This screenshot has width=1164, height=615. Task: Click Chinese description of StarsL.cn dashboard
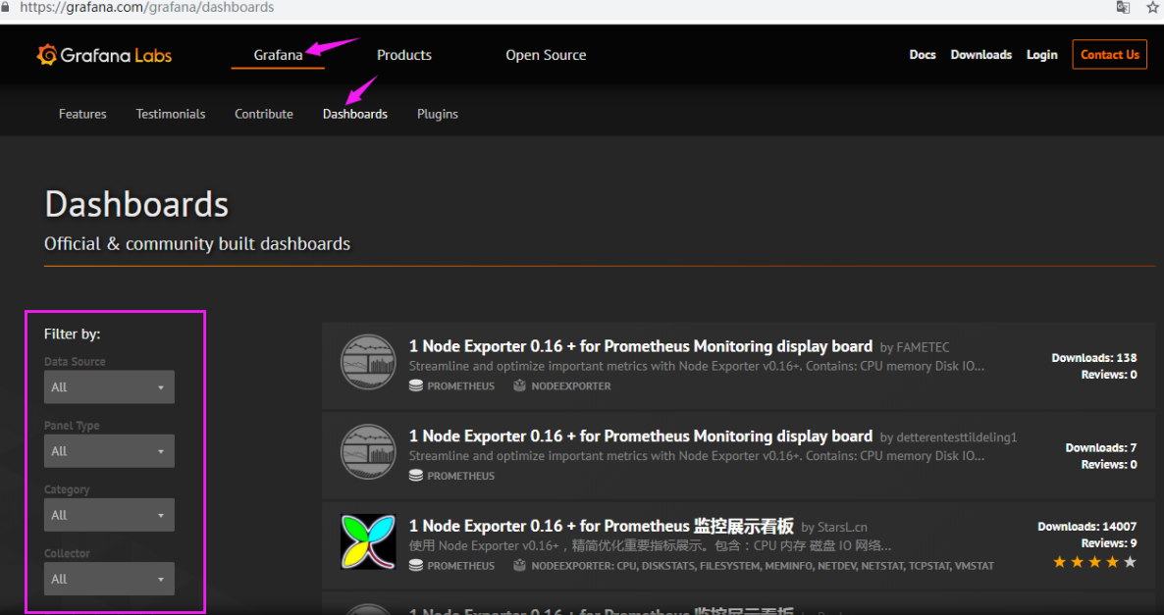pyautogui.click(x=651, y=546)
